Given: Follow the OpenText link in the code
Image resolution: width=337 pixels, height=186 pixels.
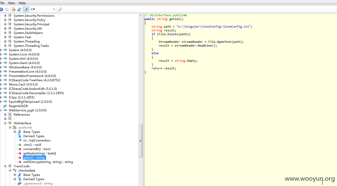Looking at the screenshot, I should tap(224, 42).
